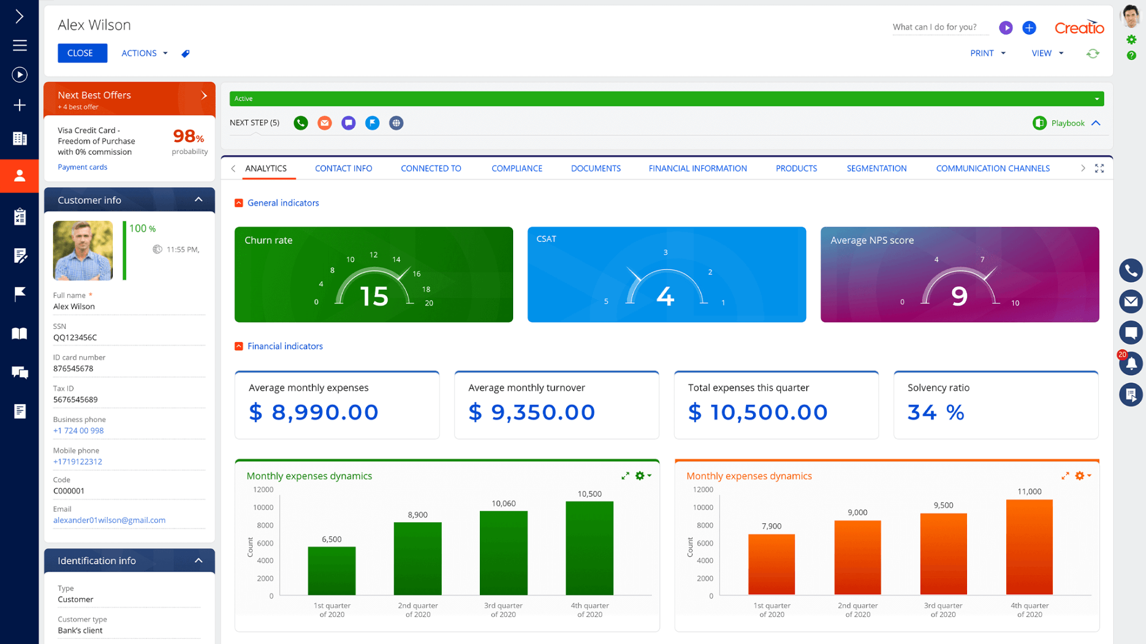Click the globe/web icon in next step
The image size is (1146, 644).
(x=397, y=122)
